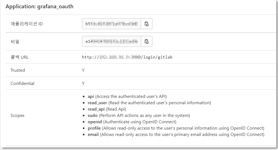Image resolution: width=278 pixels, height=150 pixels.
Task: Click the read_user scope entry
Action: click(x=149, y=103)
